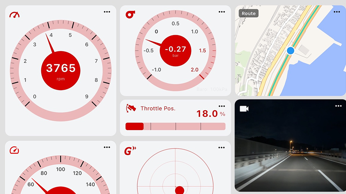Click the Baro: 100kPa label

pyautogui.click(x=212, y=89)
